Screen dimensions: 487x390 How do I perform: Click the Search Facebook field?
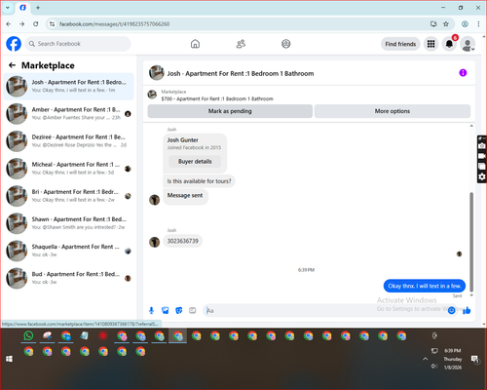pyautogui.click(x=78, y=44)
